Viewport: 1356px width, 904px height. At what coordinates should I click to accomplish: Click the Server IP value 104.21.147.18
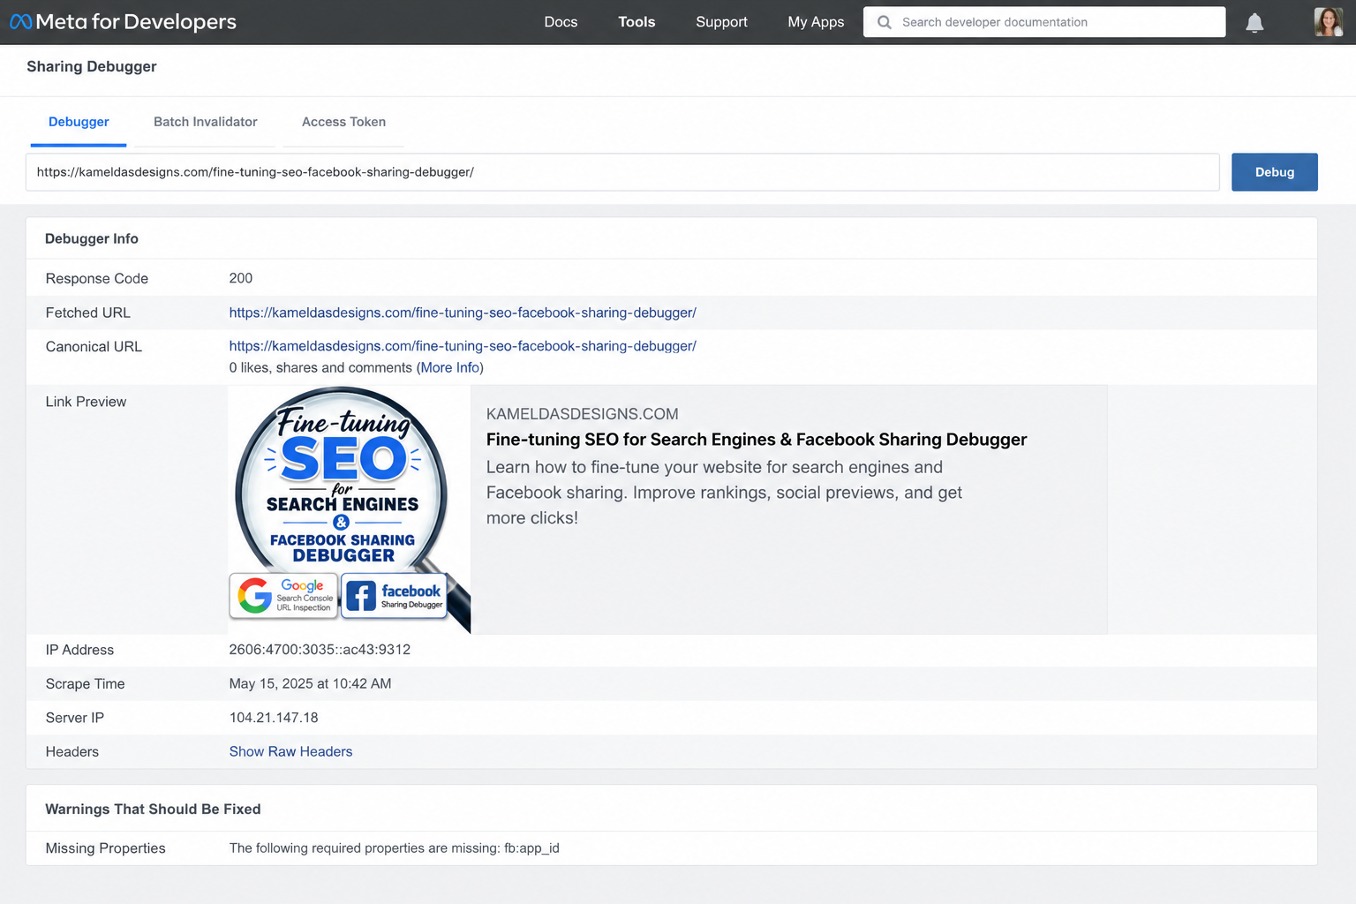click(x=274, y=718)
